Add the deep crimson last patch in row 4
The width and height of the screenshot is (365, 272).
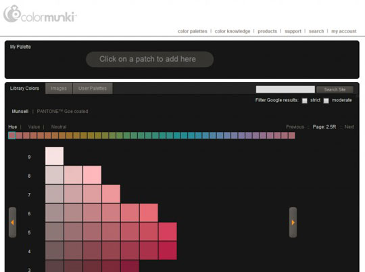pos(168,250)
